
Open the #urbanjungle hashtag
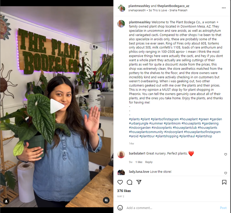139,123
